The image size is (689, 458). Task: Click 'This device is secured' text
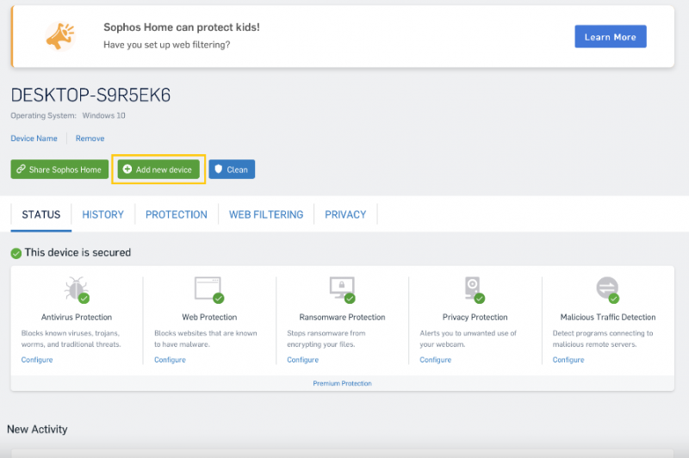[x=78, y=252]
